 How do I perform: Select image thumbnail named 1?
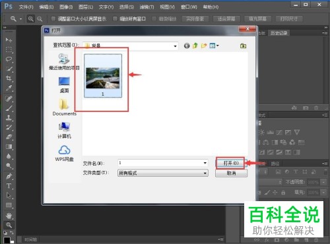pyautogui.click(x=103, y=76)
